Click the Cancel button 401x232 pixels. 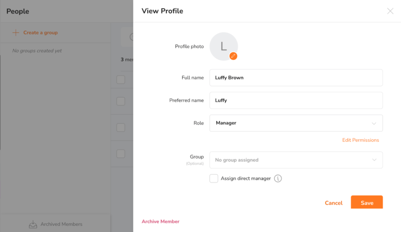[334, 203]
